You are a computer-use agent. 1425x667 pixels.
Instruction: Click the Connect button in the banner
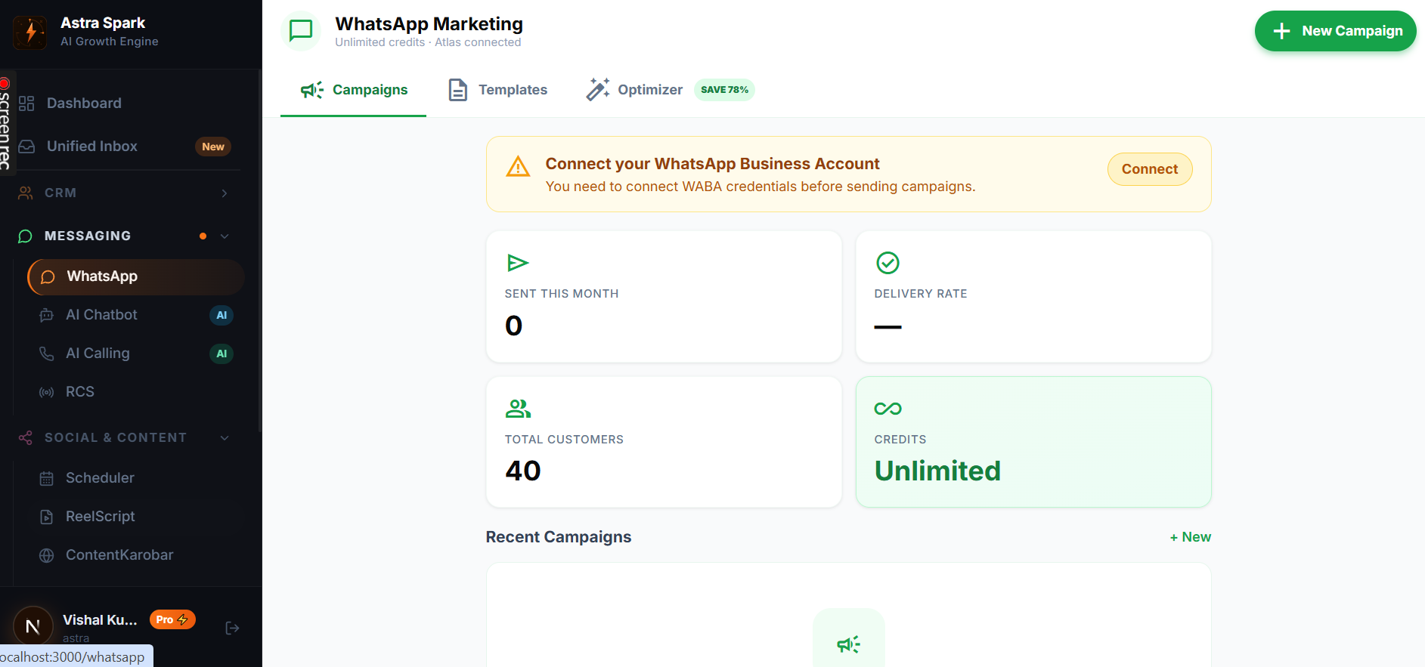(1150, 169)
